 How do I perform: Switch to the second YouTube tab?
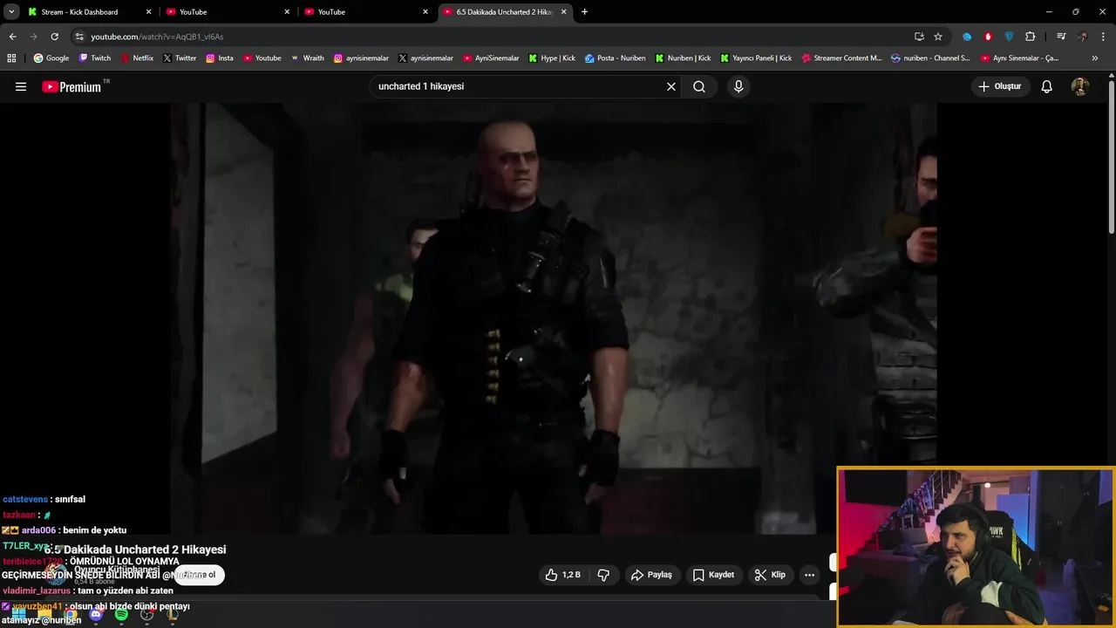tap(366, 12)
